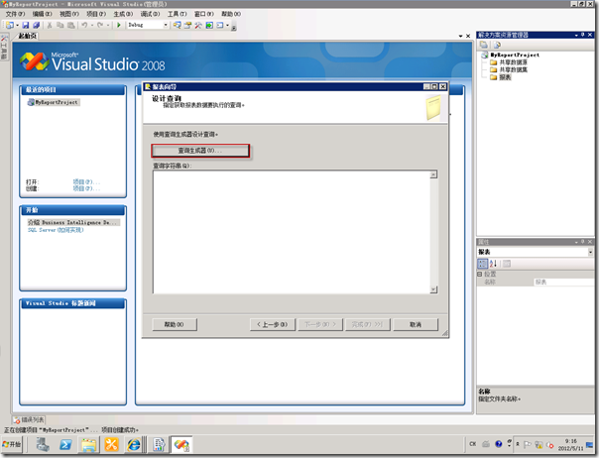Image resolution: width=599 pixels, height=458 pixels.
Task: Open the 项目 (Project) menu
Action: tap(96, 14)
